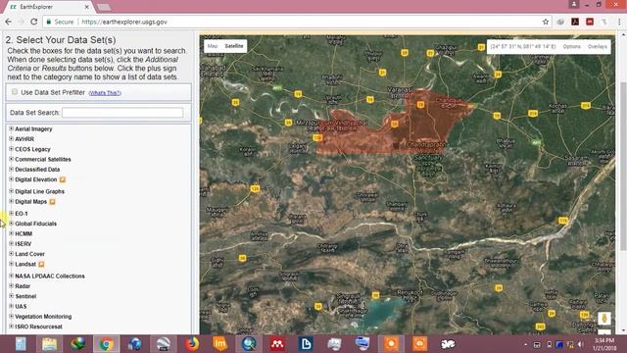Click the Digital Elevation info icon
This screenshot has width=627, height=353.
(63, 179)
